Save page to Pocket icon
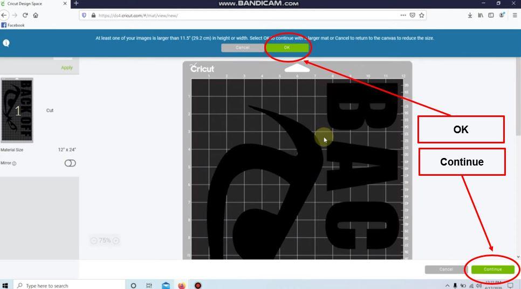 (x=413, y=15)
